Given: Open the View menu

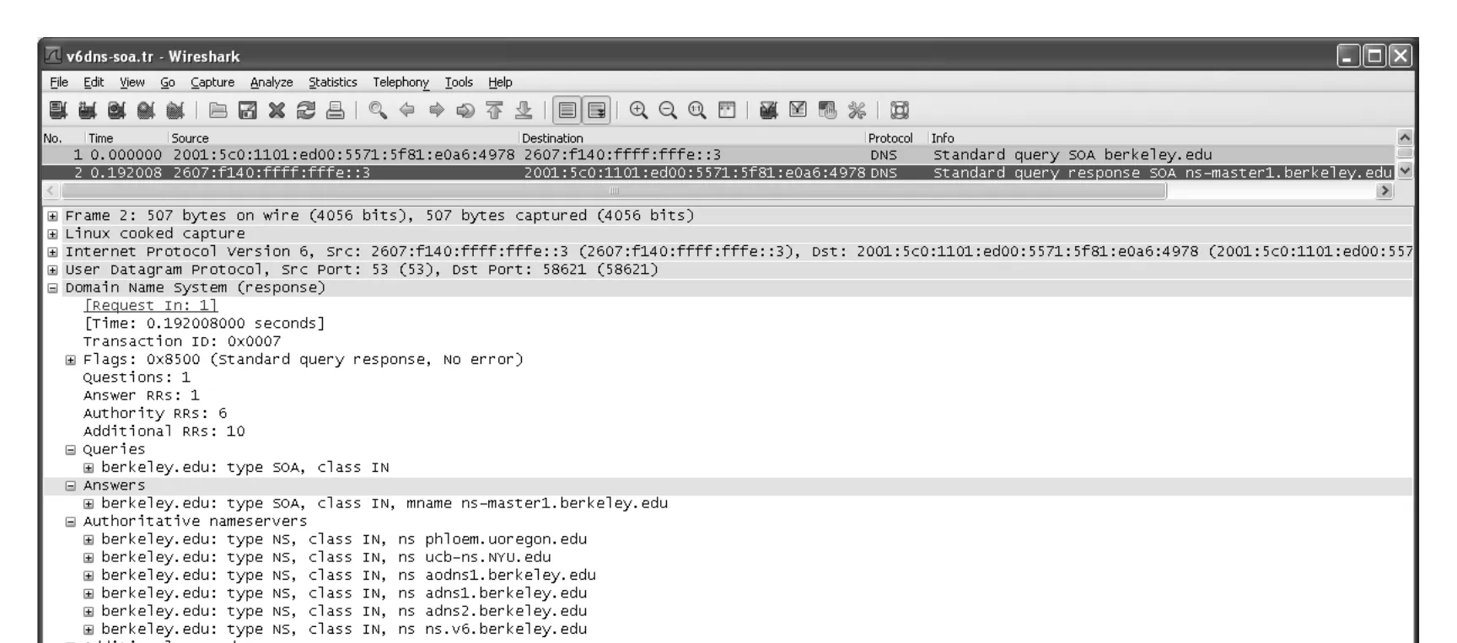Looking at the screenshot, I should [x=132, y=83].
